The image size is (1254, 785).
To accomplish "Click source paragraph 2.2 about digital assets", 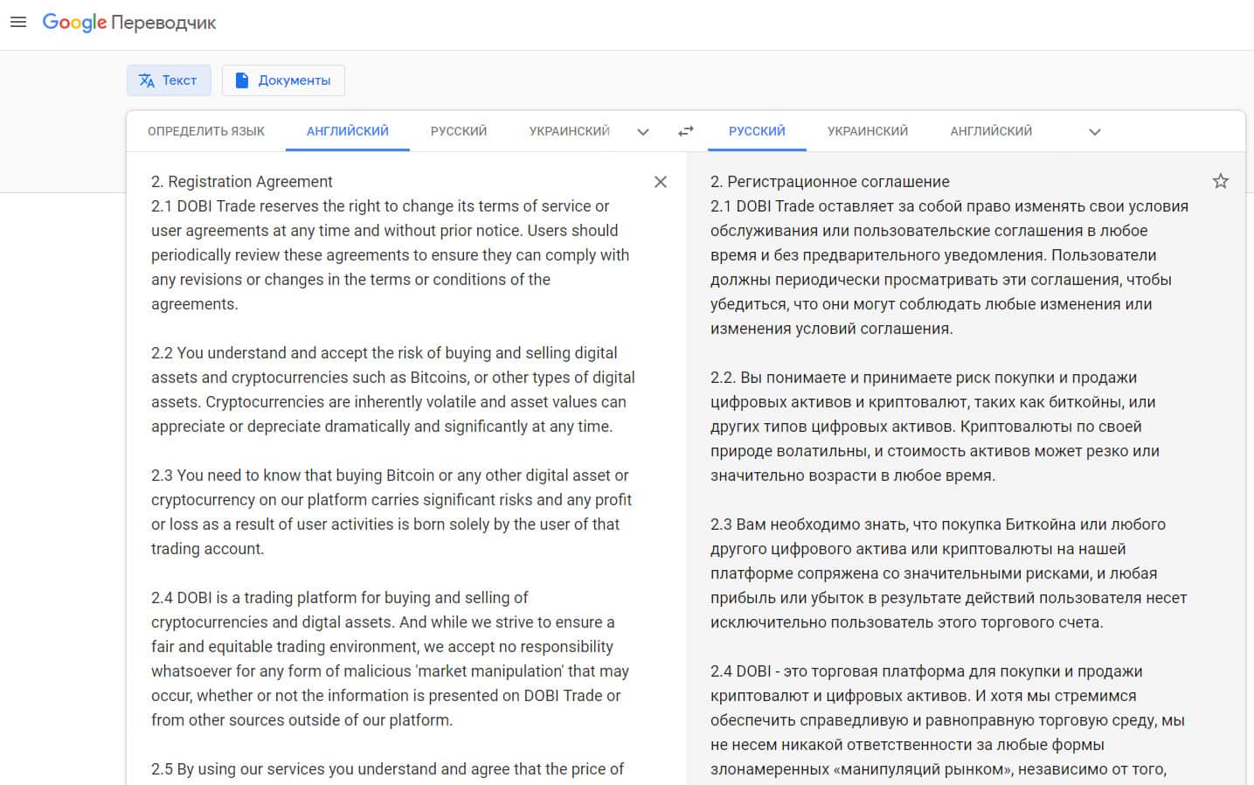I will coord(393,390).
